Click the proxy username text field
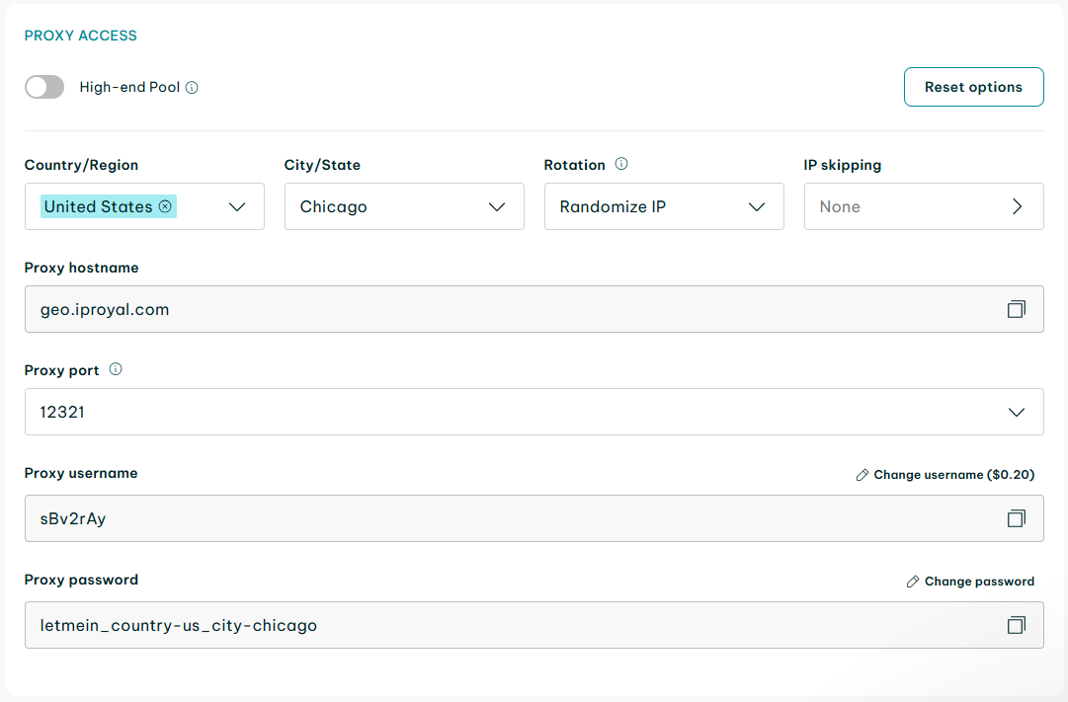Viewport: 1068px width, 702px height. point(494,518)
